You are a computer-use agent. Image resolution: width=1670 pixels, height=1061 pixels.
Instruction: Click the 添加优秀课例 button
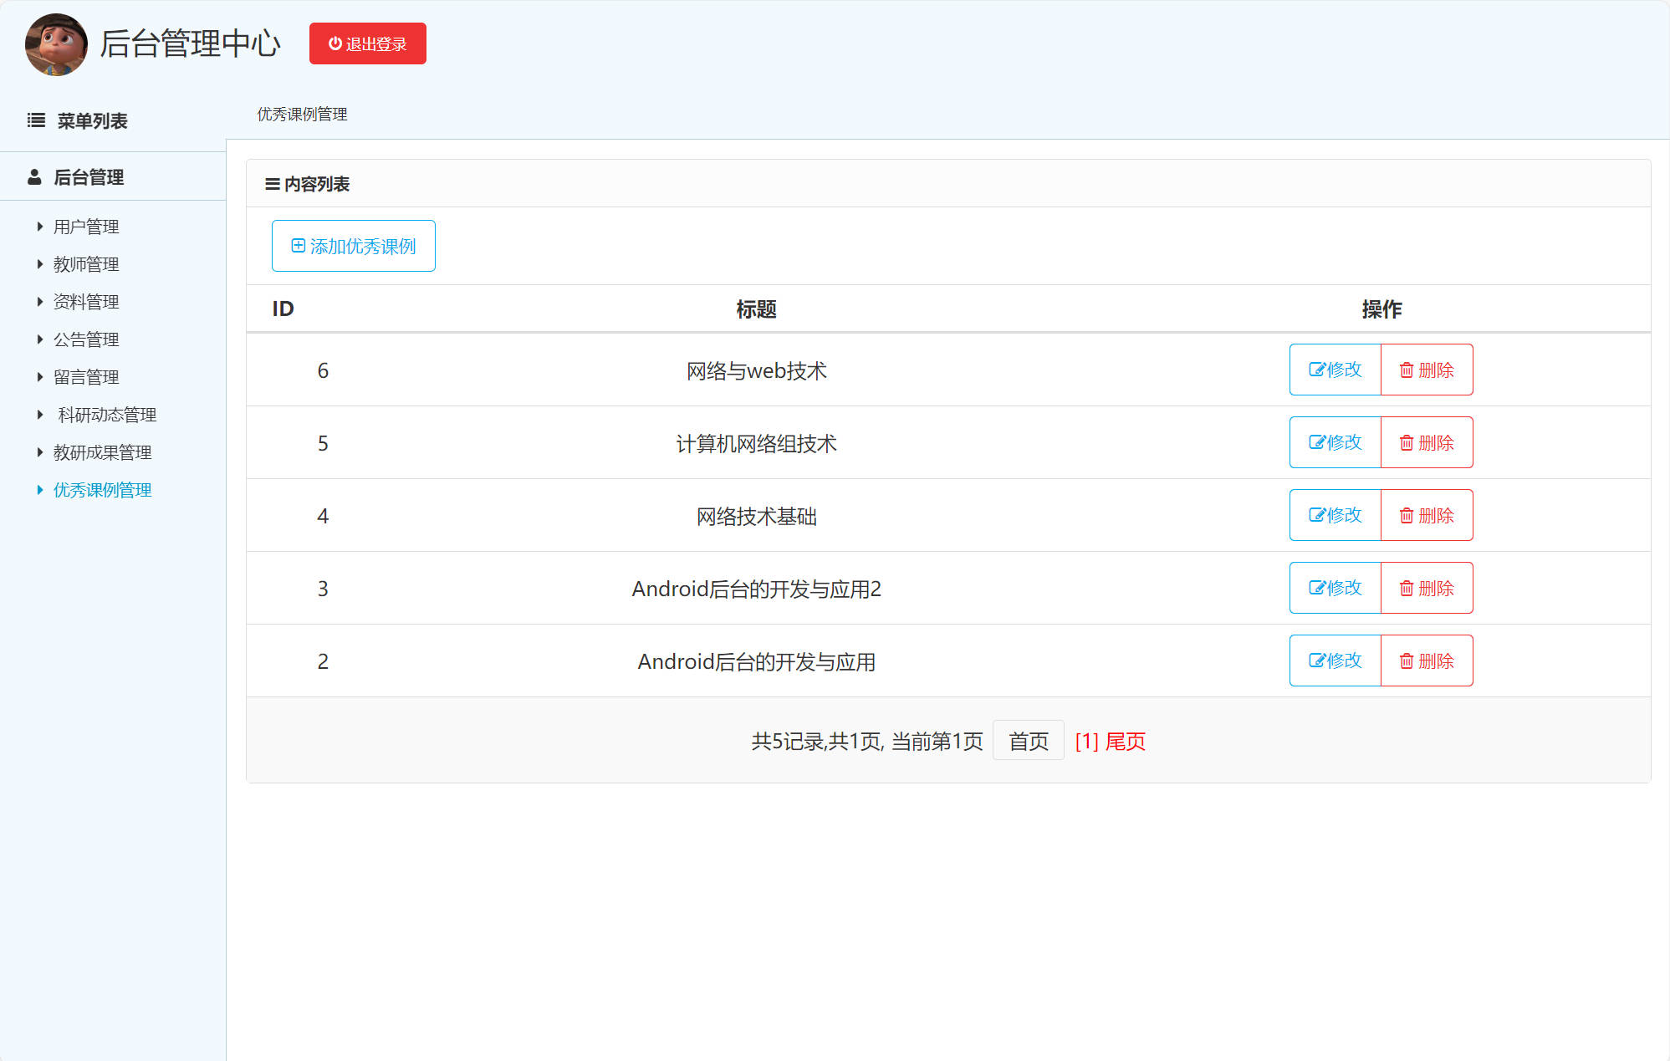353,245
